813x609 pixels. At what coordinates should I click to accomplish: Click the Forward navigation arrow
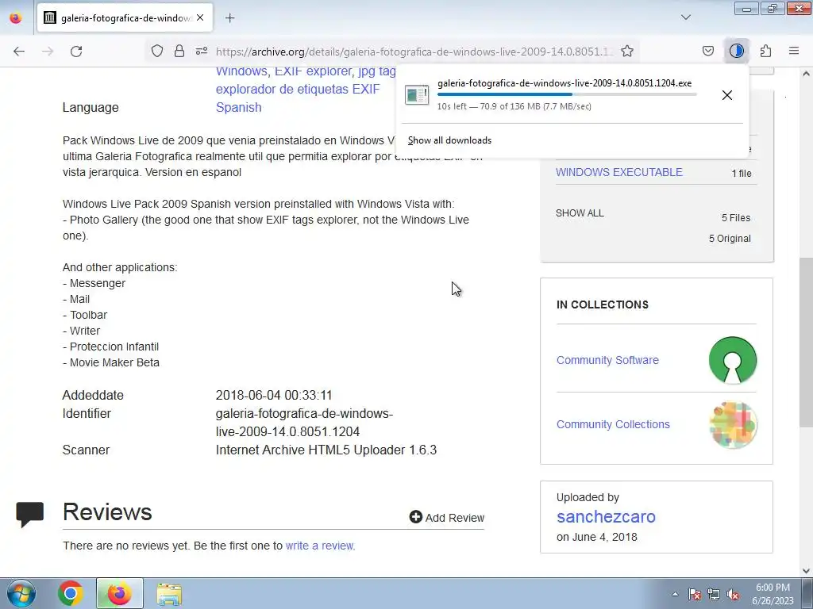click(48, 52)
